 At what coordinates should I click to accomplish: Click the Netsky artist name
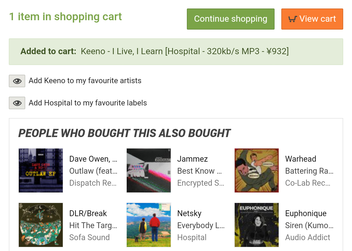[189, 214]
